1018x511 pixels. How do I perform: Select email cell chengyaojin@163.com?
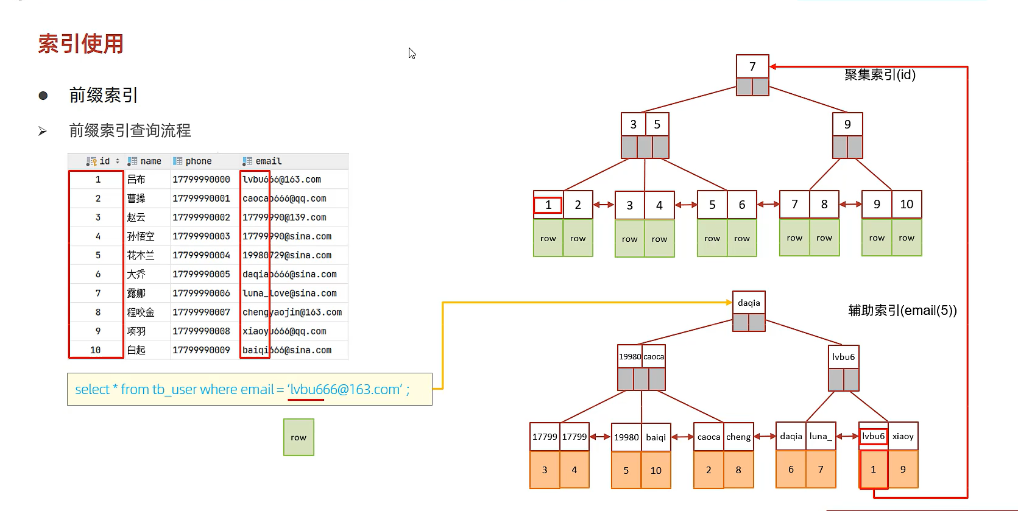pyautogui.click(x=292, y=312)
